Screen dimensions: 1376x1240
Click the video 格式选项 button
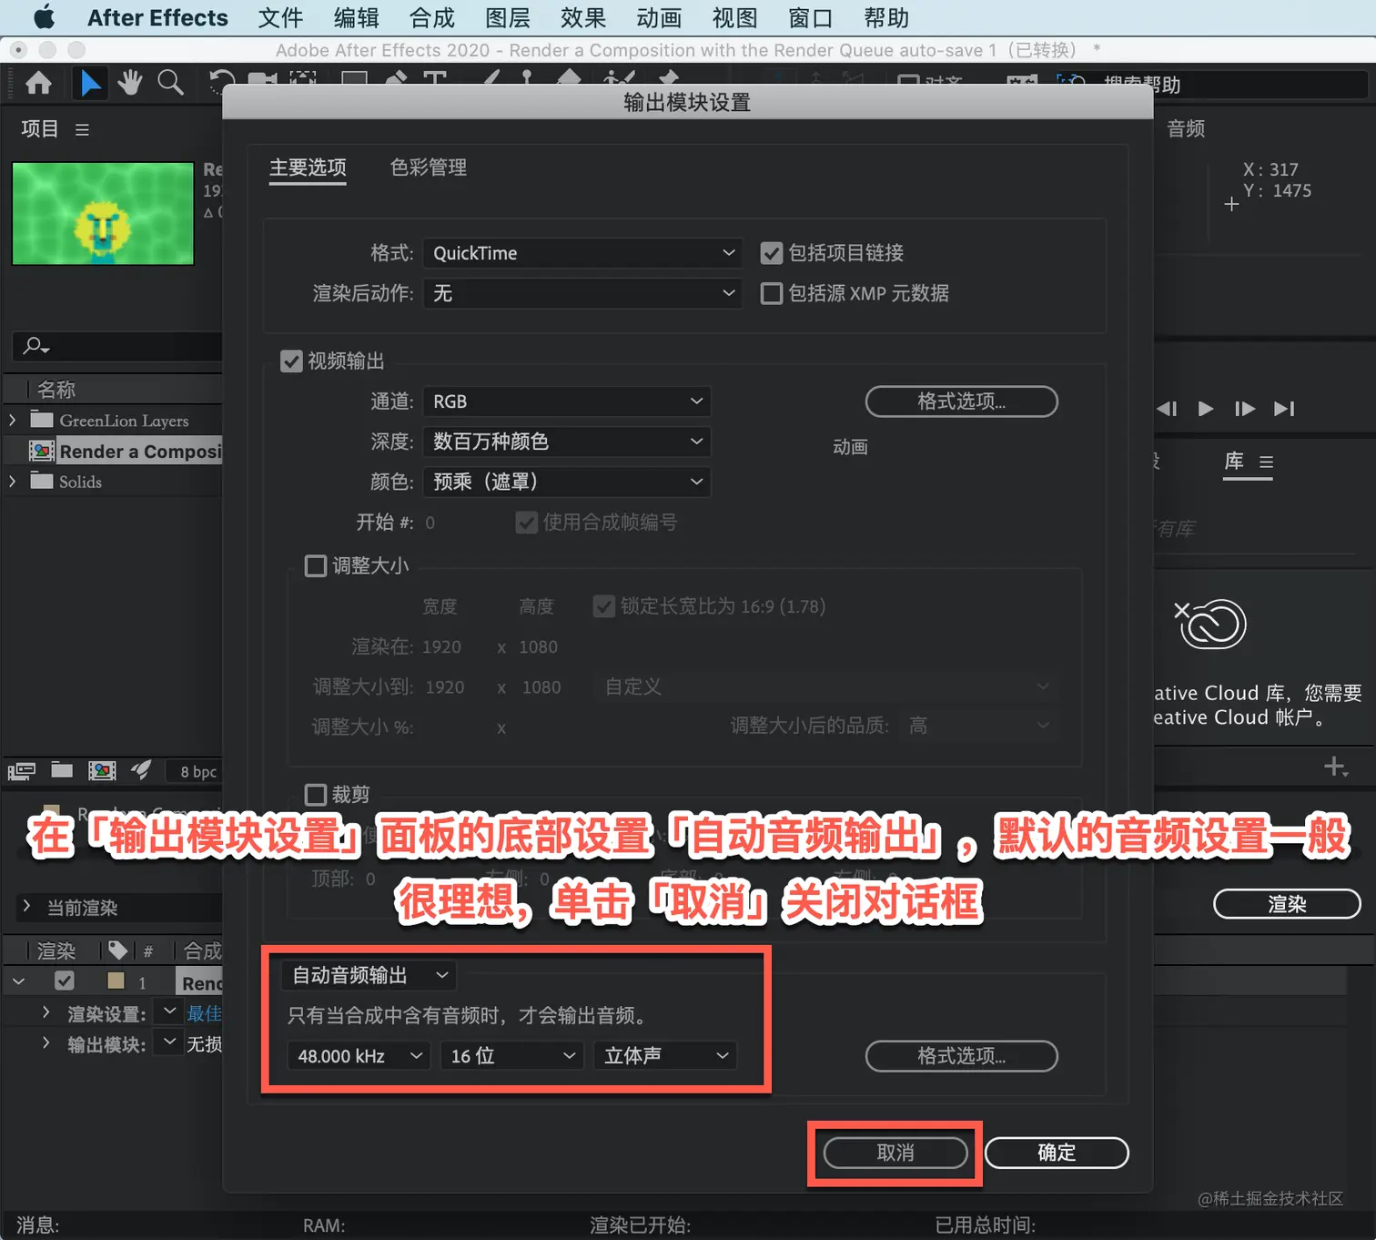point(961,401)
